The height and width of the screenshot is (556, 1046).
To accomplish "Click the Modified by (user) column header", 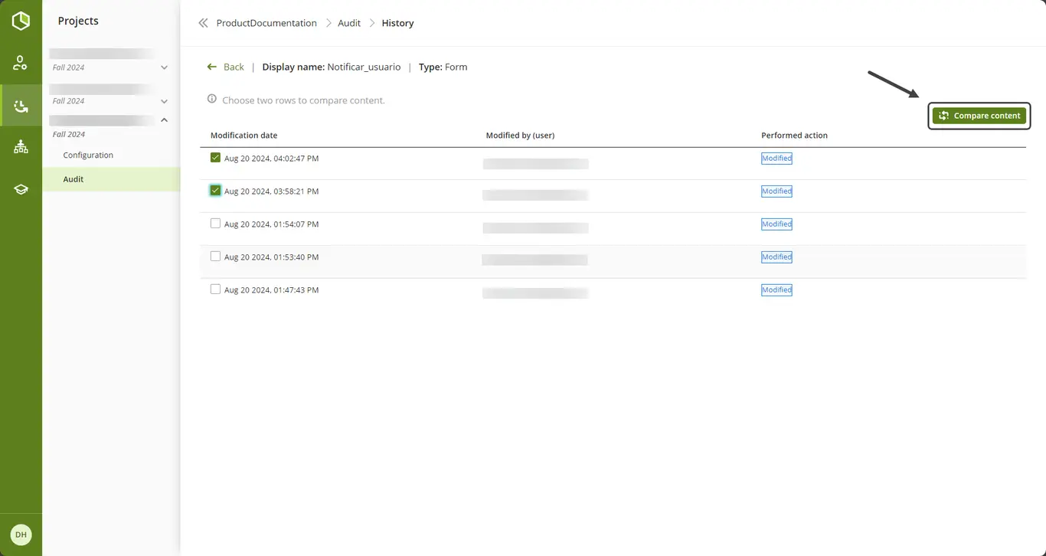I will (520, 136).
